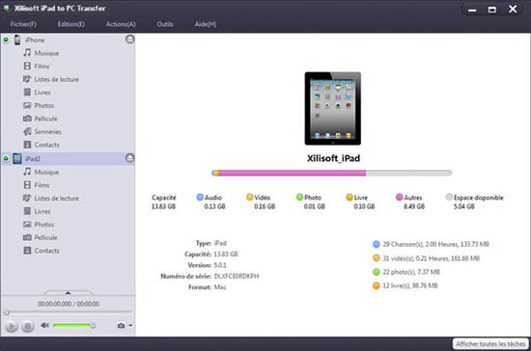
Task: Expand the preview panel arrow handle
Action: point(68,292)
